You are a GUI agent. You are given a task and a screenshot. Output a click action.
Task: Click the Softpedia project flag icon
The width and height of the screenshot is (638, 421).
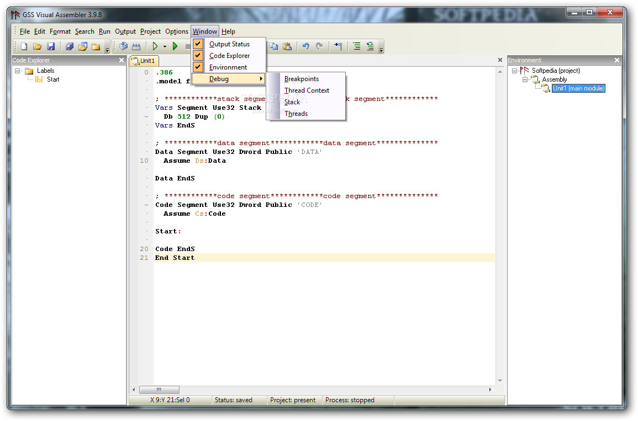tap(524, 71)
